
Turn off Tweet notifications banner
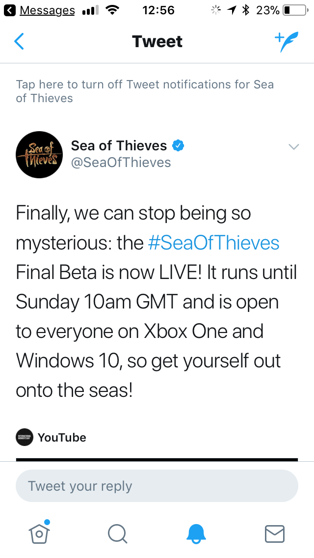pos(145,91)
